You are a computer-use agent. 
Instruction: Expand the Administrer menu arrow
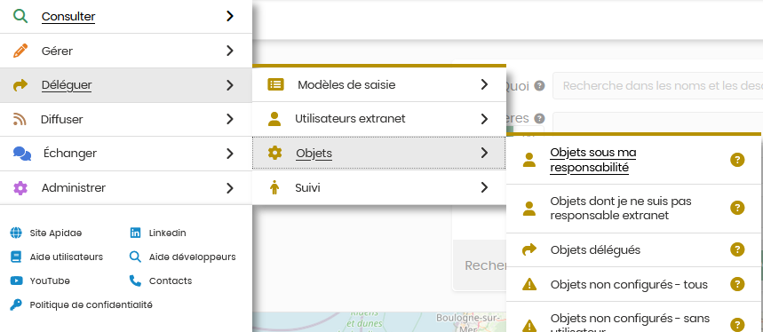pos(230,187)
